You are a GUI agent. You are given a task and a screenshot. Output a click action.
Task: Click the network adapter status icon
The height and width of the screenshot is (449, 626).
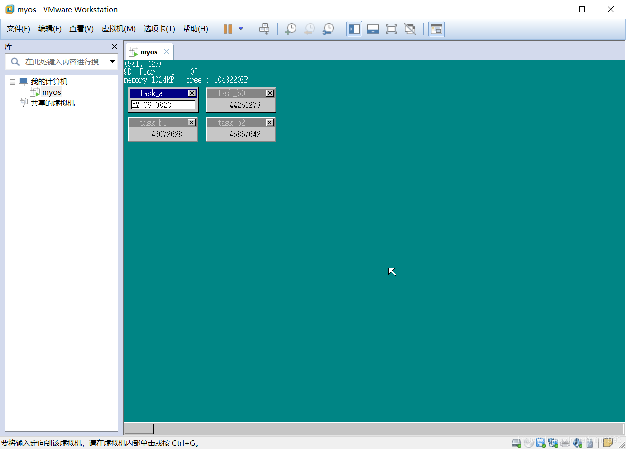(553, 443)
